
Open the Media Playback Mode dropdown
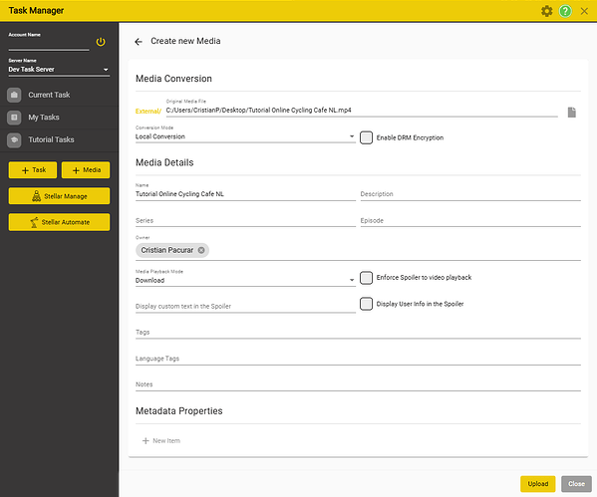click(245, 280)
